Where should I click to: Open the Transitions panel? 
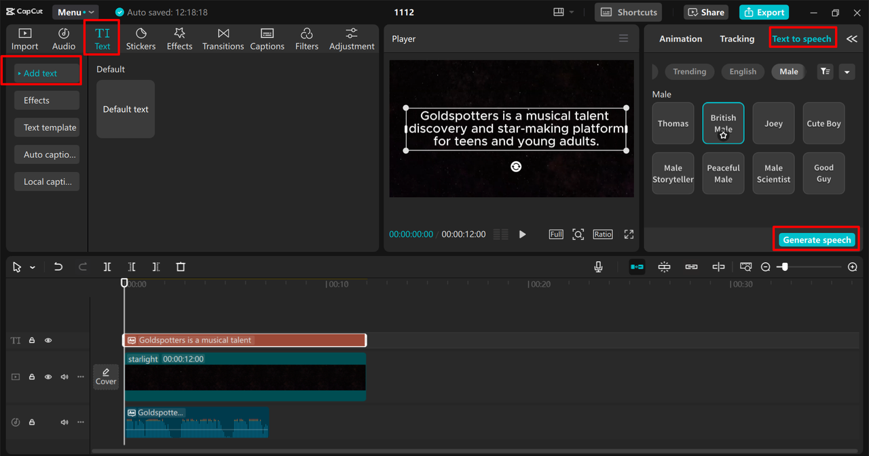point(223,39)
